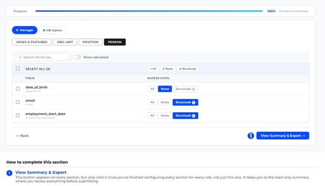This screenshot has height=186, width=325.
Task: Click the FIELD column header
Action: pyautogui.click(x=30, y=78)
